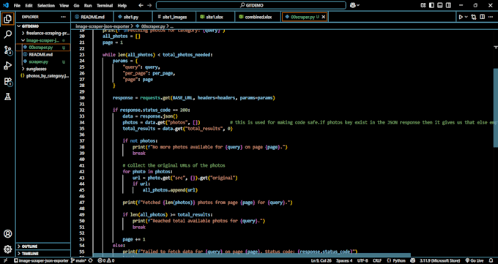Click image-scraper-json-exporter breadcrumb
Image resolution: width=498 pixels, height=264 pixels.
coord(103,26)
